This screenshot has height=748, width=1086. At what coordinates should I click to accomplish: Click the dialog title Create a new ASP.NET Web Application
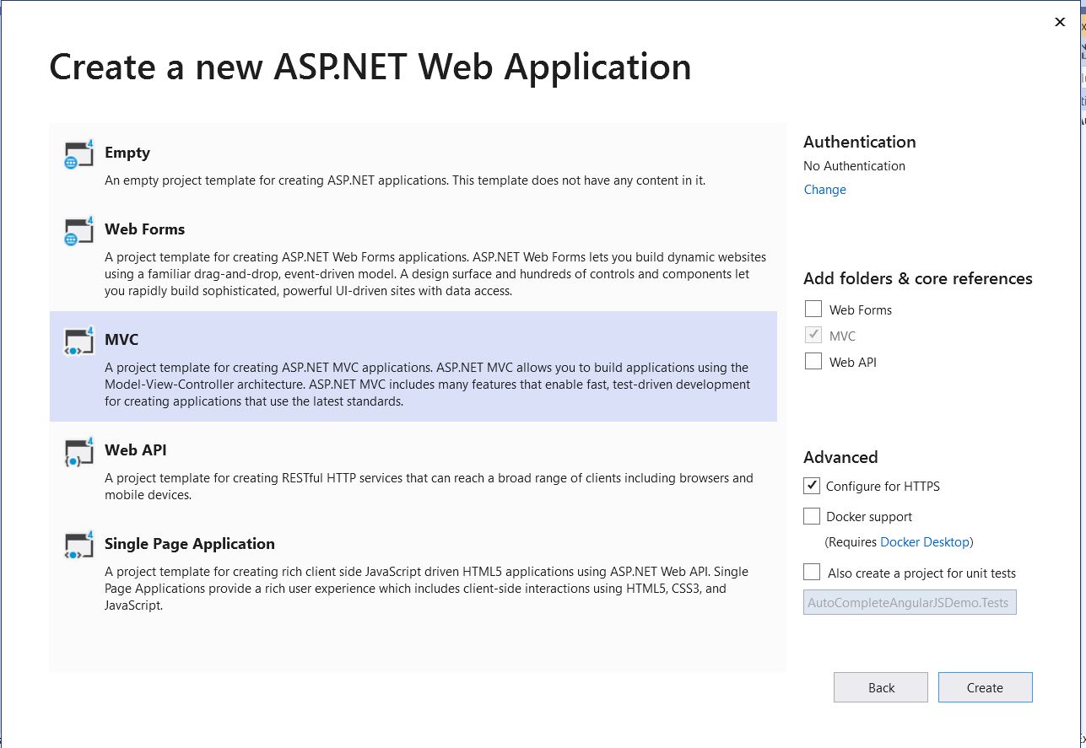(x=370, y=67)
